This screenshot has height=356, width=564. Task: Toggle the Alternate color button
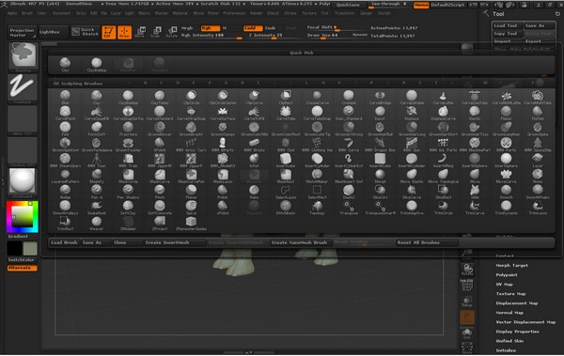pyautogui.click(x=23, y=268)
